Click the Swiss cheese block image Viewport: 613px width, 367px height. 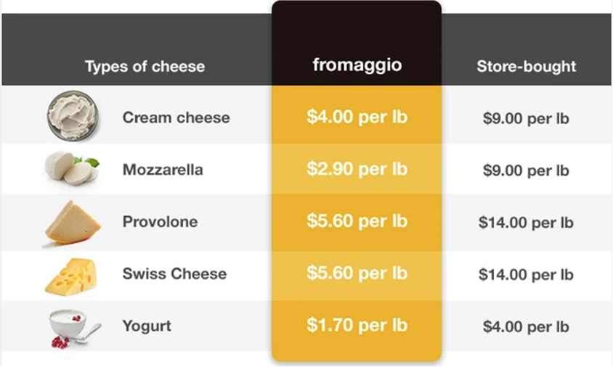point(70,275)
